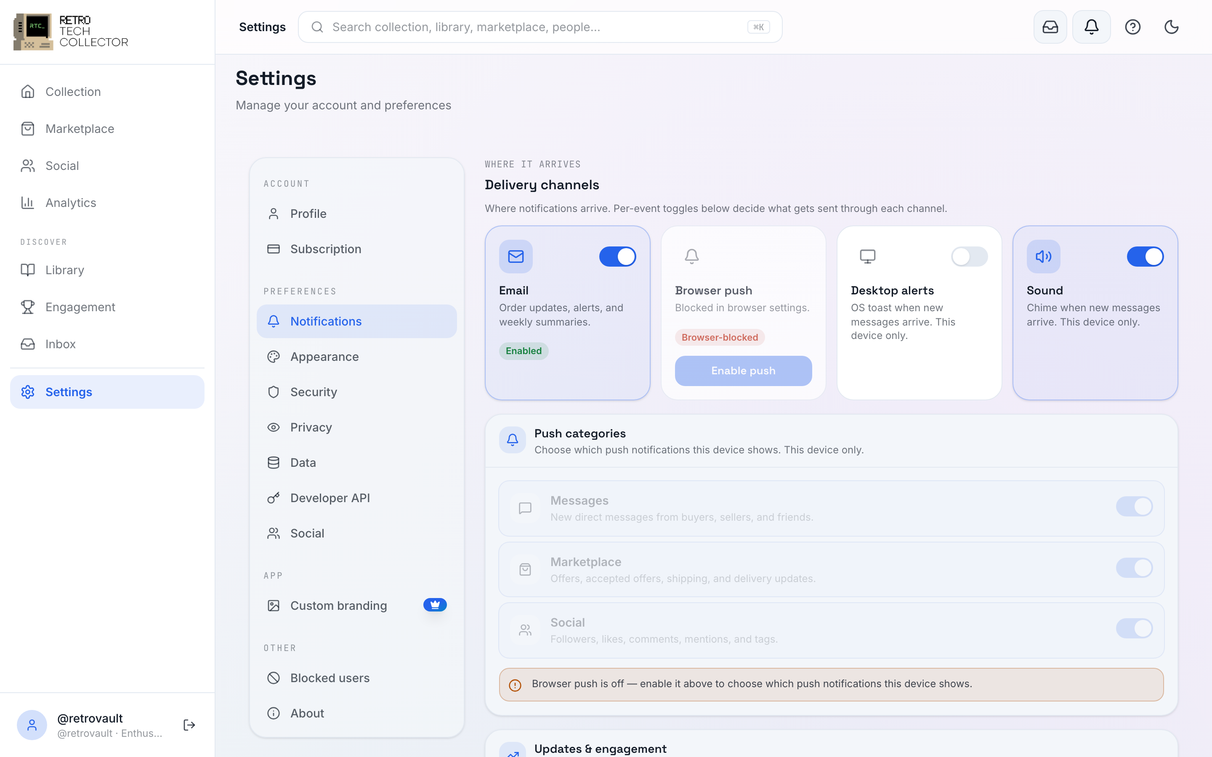The height and width of the screenshot is (757, 1212).
Task: Click the Engagement trophy icon
Action: point(27,307)
